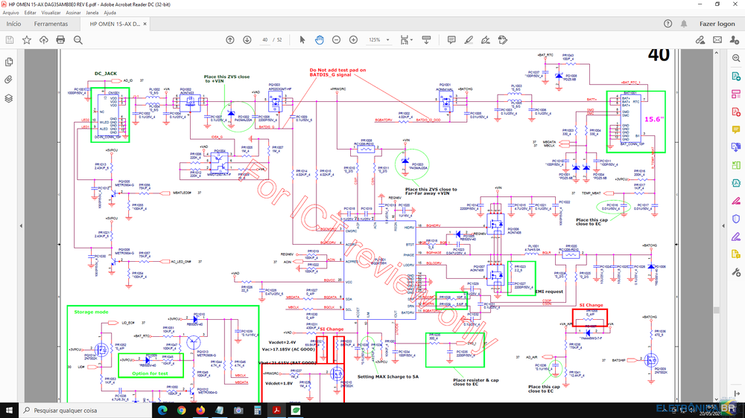745x418 pixels.
Task: Click the Fazer logon button
Action: [x=717, y=24]
